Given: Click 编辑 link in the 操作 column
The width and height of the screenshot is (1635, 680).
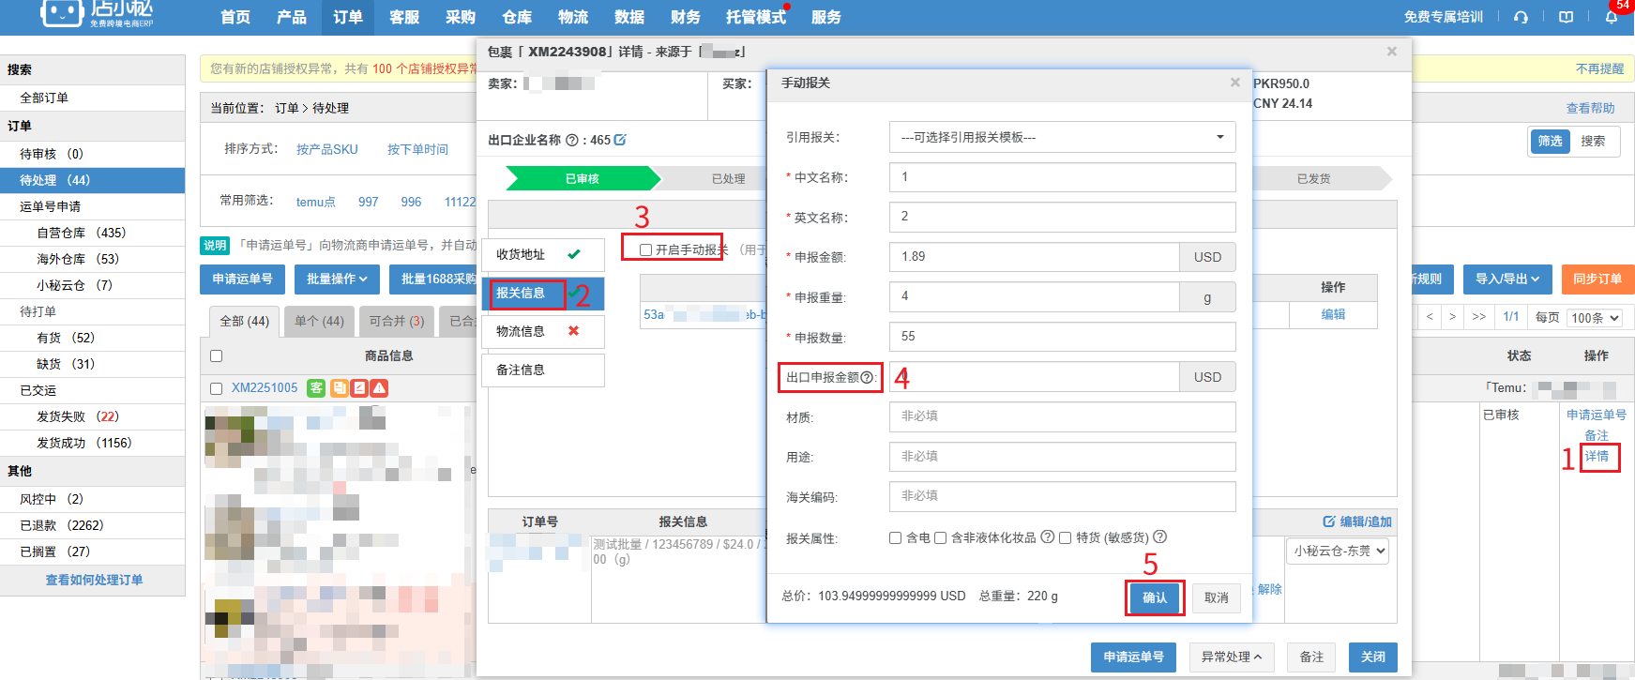Looking at the screenshot, I should tap(1333, 314).
